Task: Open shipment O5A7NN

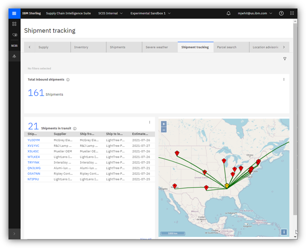Action: click(34, 174)
